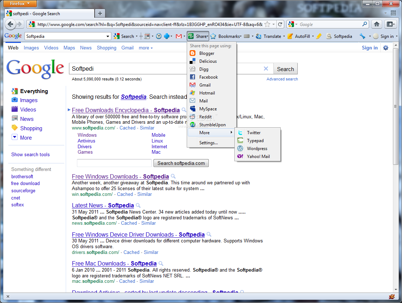
Task: Choose Wordpress in the More submenu
Action: [258, 149]
